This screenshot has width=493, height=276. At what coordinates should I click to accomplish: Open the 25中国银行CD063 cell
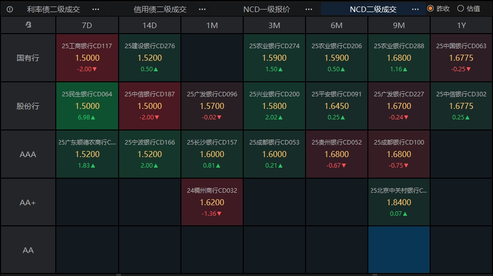[461, 58]
